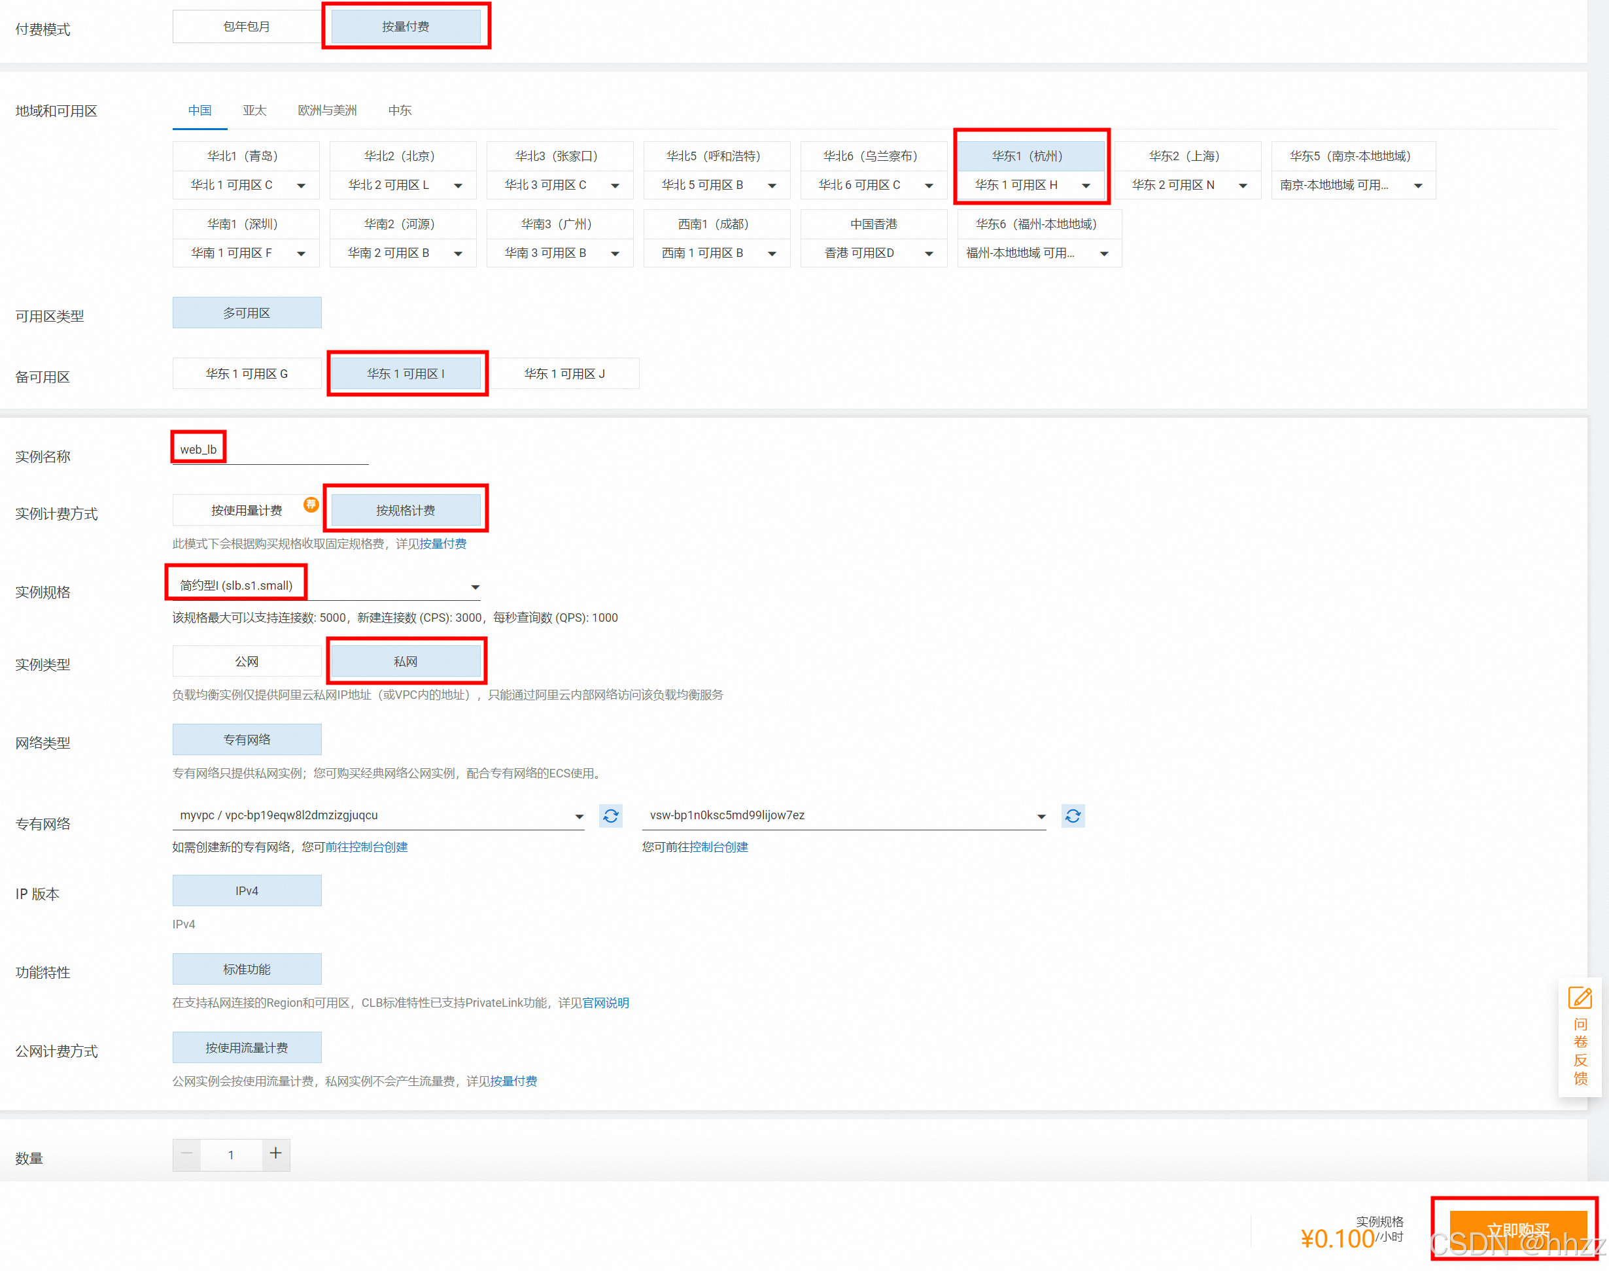This screenshot has width=1609, height=1271.
Task: Click the vSwitch list refresh icon
Action: pos(1072,815)
